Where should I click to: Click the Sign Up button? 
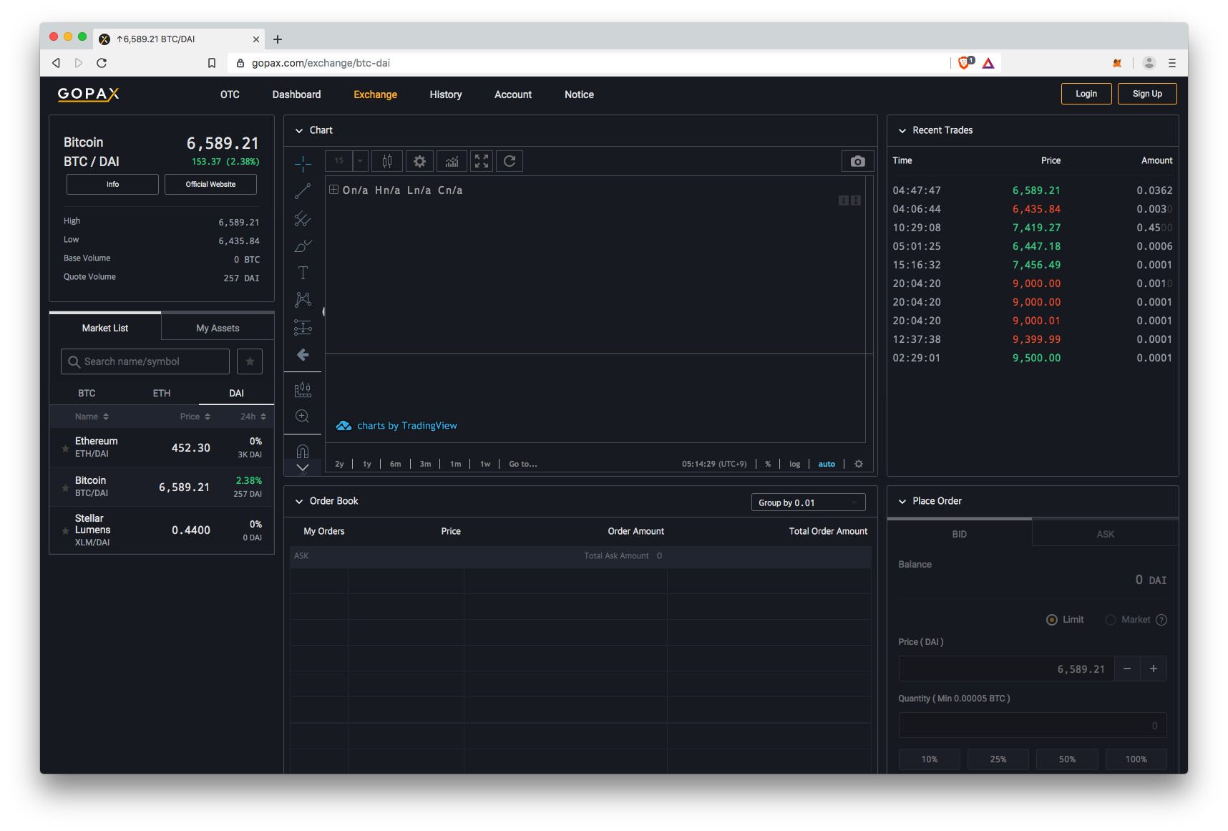click(x=1147, y=94)
